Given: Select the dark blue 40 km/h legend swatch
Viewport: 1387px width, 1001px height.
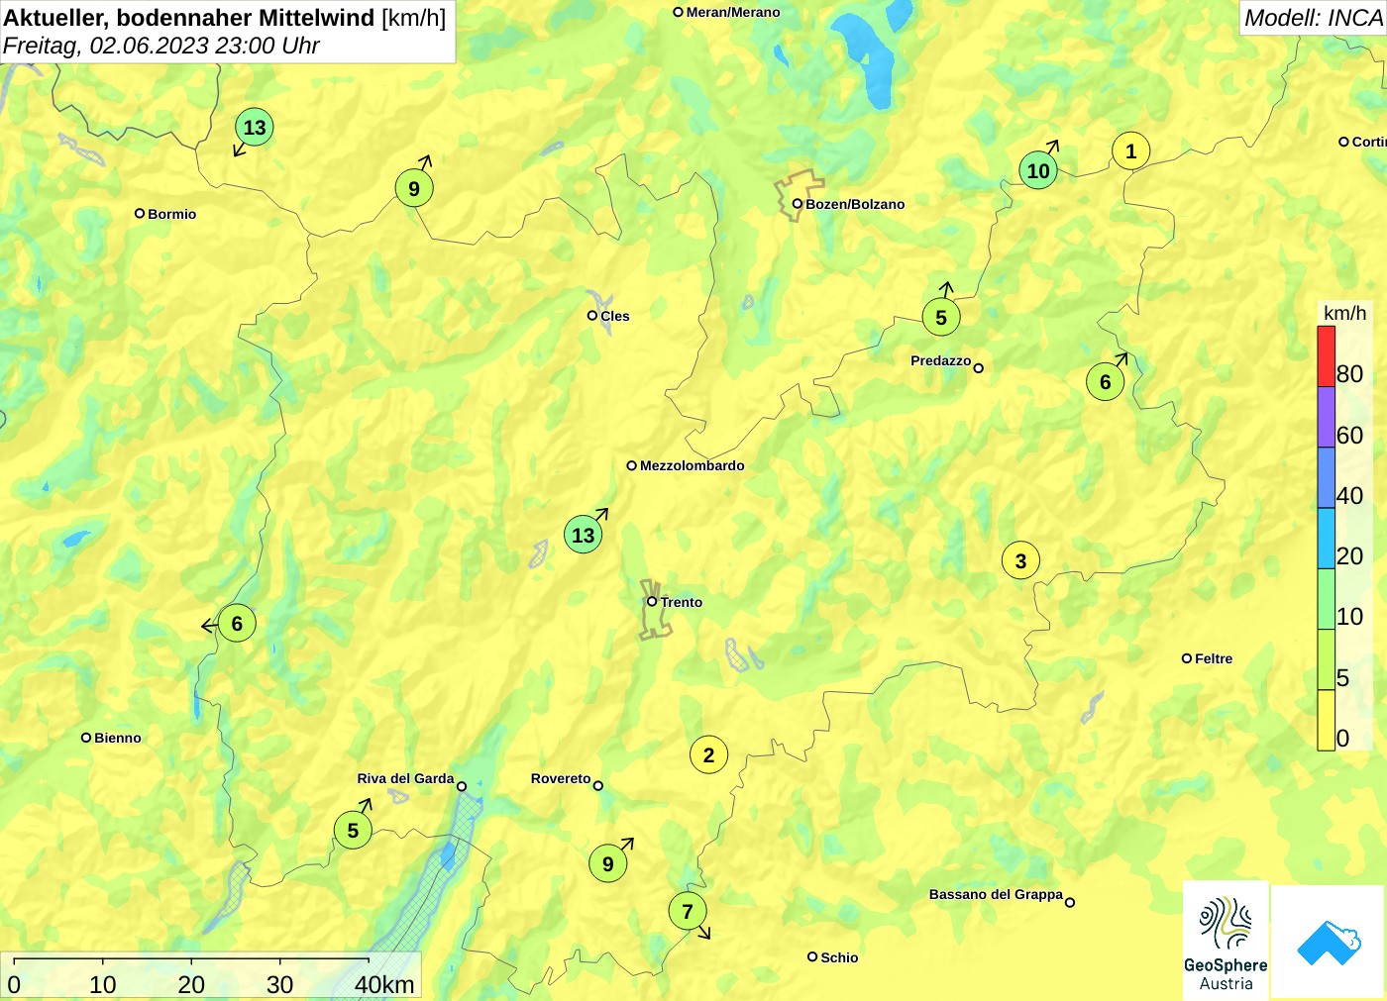Looking at the screenshot, I should [x=1326, y=477].
